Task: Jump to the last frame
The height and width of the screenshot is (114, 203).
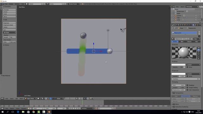Action: click(x=80, y=108)
